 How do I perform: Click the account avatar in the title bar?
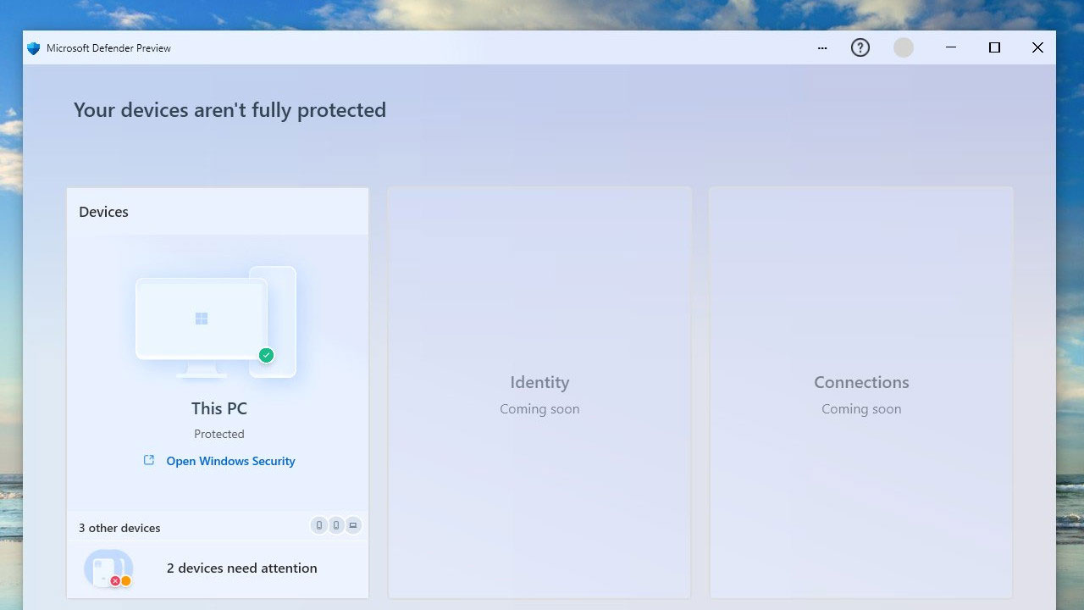[x=903, y=47]
